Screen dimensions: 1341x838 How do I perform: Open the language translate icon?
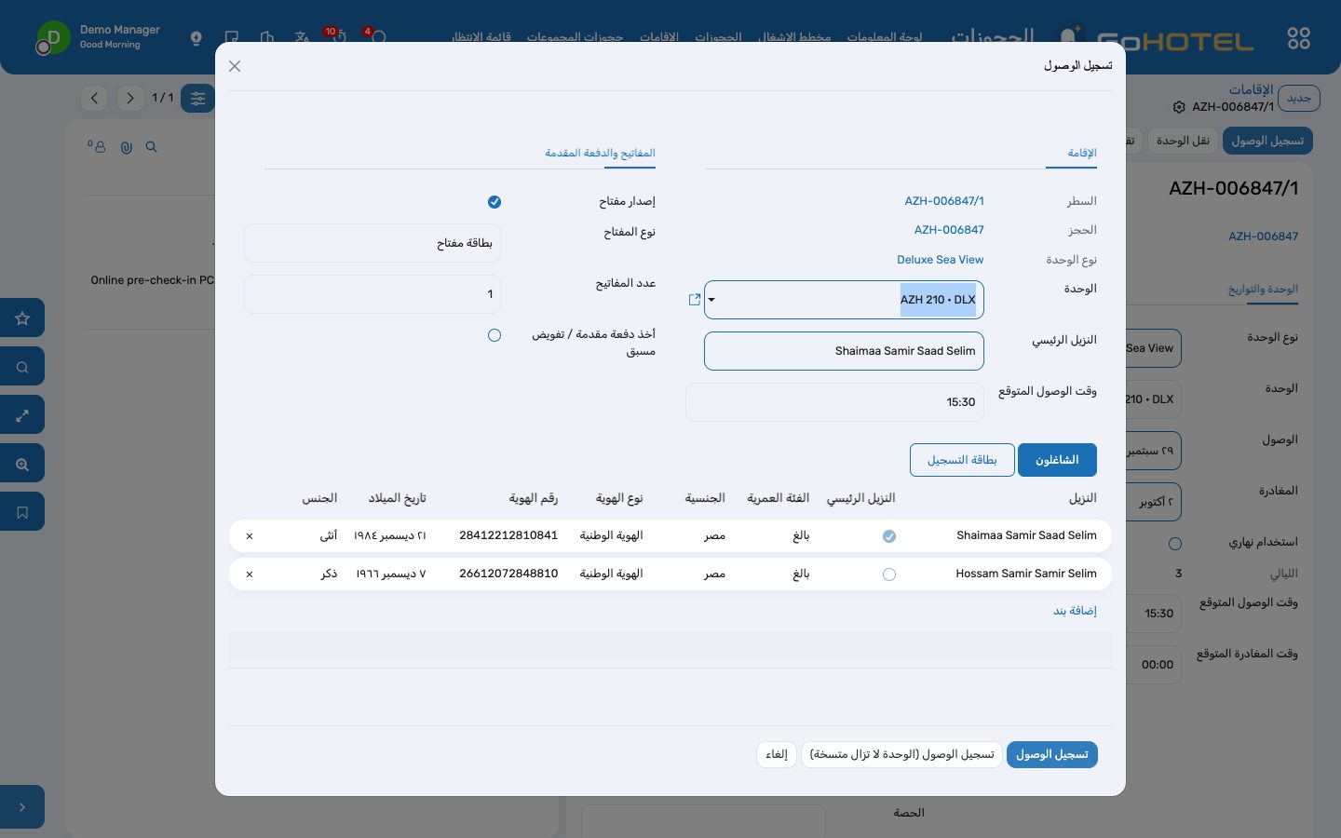coord(302,38)
